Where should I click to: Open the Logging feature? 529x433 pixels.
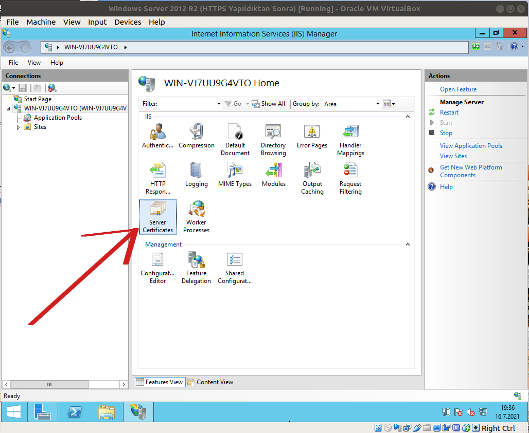[x=197, y=175]
